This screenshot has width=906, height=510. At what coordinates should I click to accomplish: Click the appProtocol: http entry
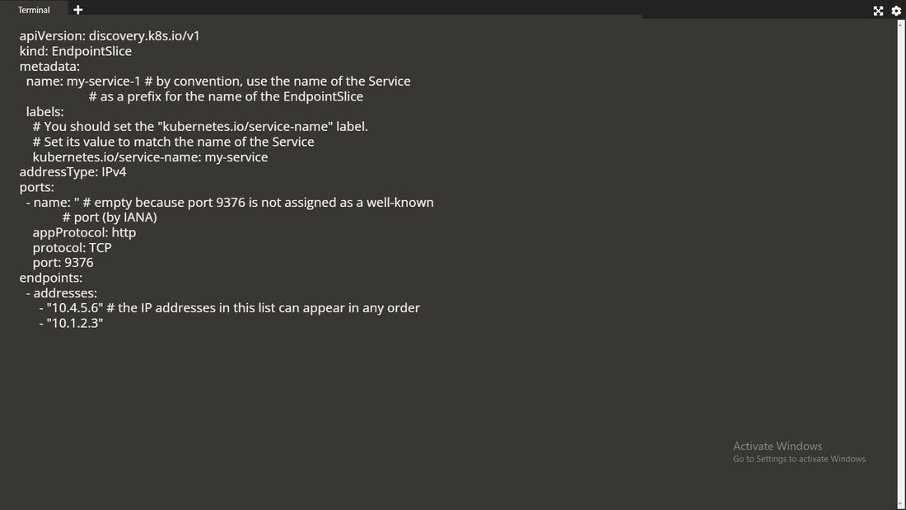click(83, 232)
